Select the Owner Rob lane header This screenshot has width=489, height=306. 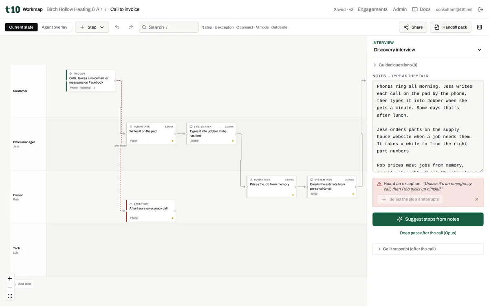28,197
